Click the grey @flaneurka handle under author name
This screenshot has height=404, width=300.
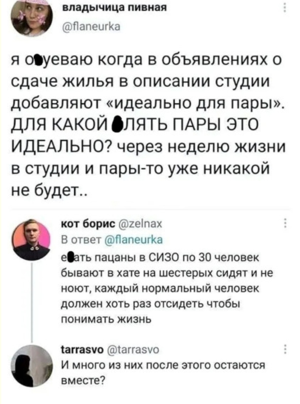(91, 26)
